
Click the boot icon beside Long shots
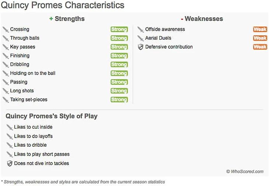coord(6,91)
